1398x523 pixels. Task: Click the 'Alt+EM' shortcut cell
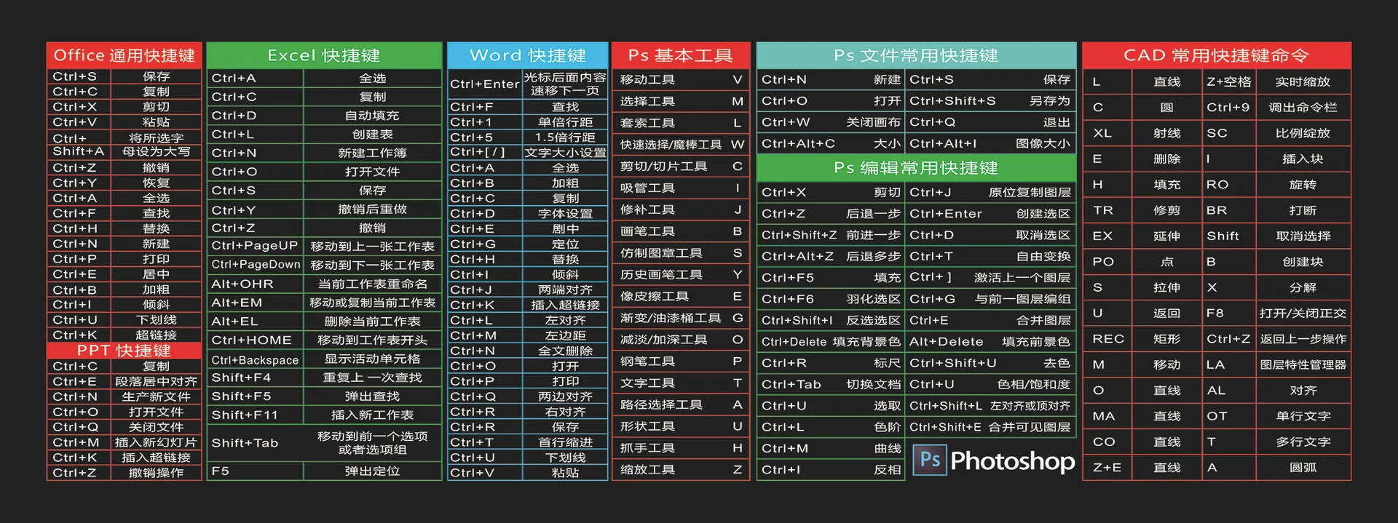pos(255,303)
